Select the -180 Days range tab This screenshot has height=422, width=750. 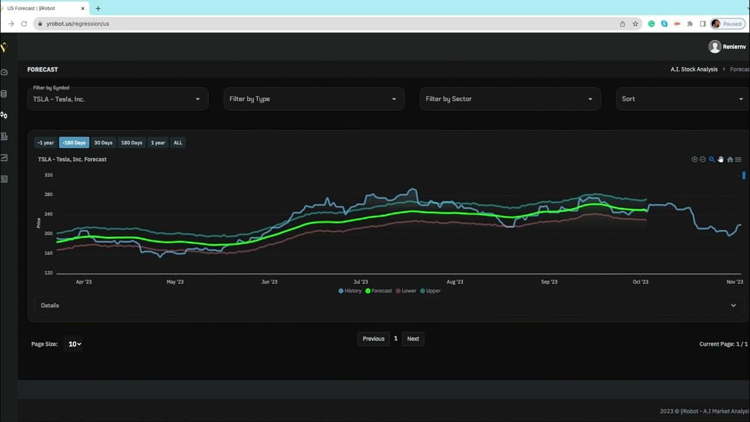click(x=74, y=142)
